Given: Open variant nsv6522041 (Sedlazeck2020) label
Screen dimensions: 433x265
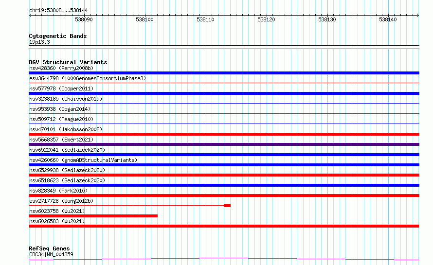Looking at the screenshot, I should coord(67,150).
